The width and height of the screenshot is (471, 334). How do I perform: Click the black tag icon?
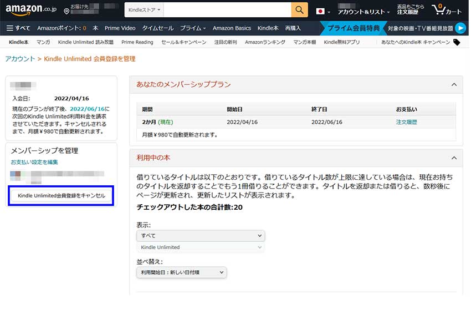pos(457,42)
